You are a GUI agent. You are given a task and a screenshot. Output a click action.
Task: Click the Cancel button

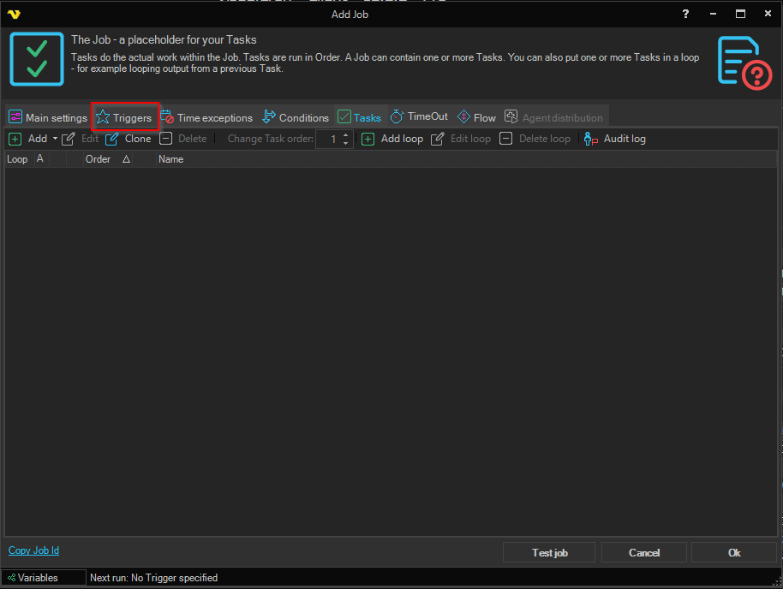643,553
